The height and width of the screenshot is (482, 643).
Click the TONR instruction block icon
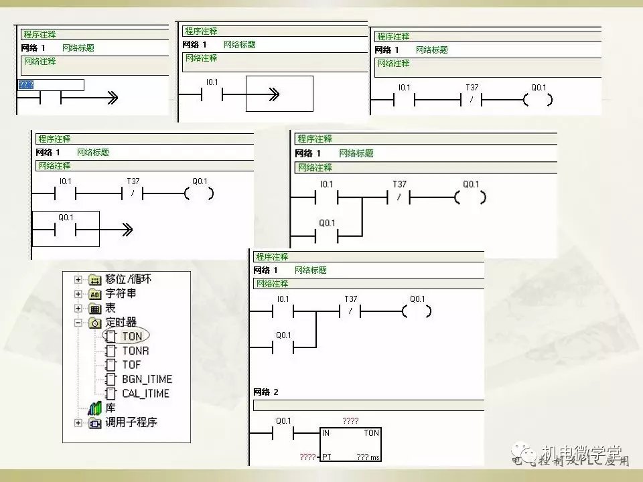tap(111, 351)
